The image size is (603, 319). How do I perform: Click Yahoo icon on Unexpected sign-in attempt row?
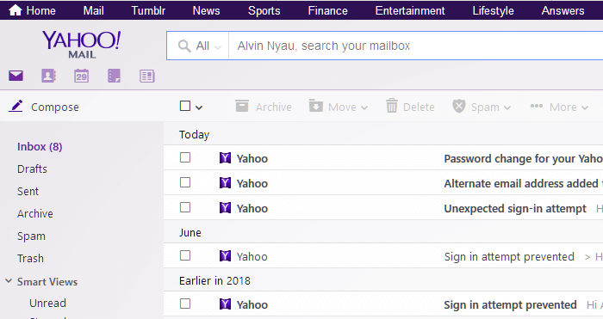click(225, 208)
